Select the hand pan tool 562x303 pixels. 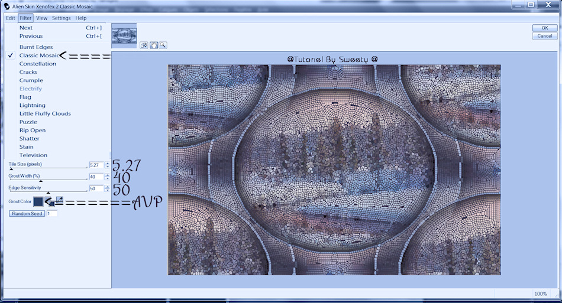tap(154, 45)
